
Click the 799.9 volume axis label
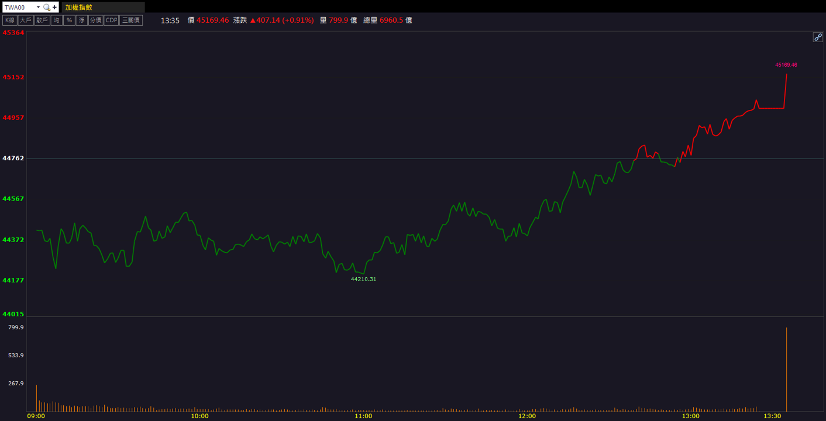[16, 327]
